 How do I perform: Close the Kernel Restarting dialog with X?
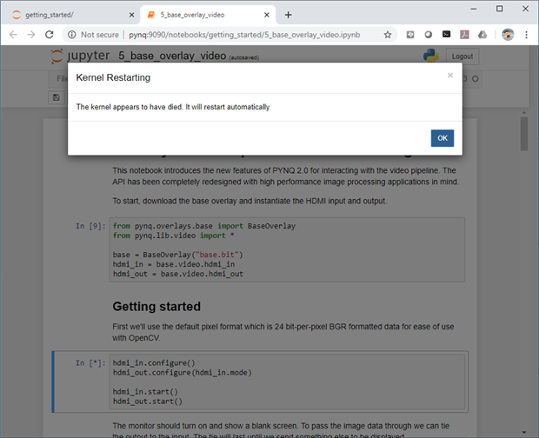[x=450, y=76]
